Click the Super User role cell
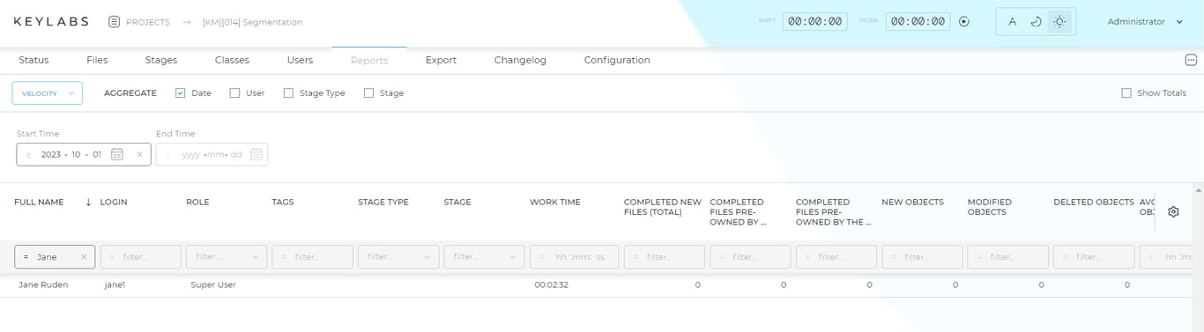 pos(213,285)
